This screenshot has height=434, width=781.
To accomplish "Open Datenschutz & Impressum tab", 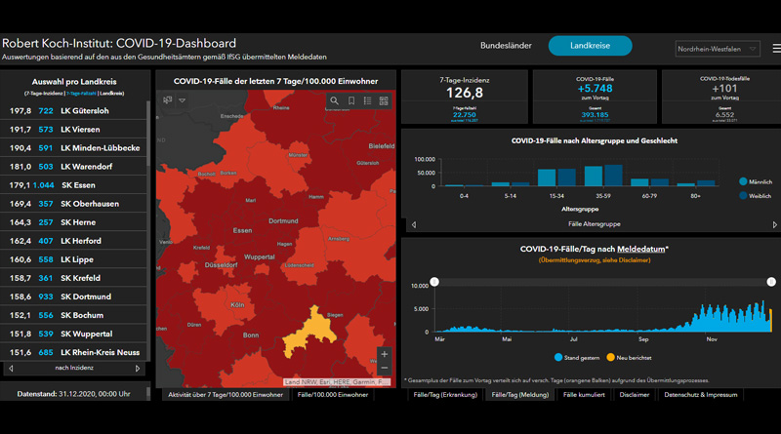I will [700, 395].
